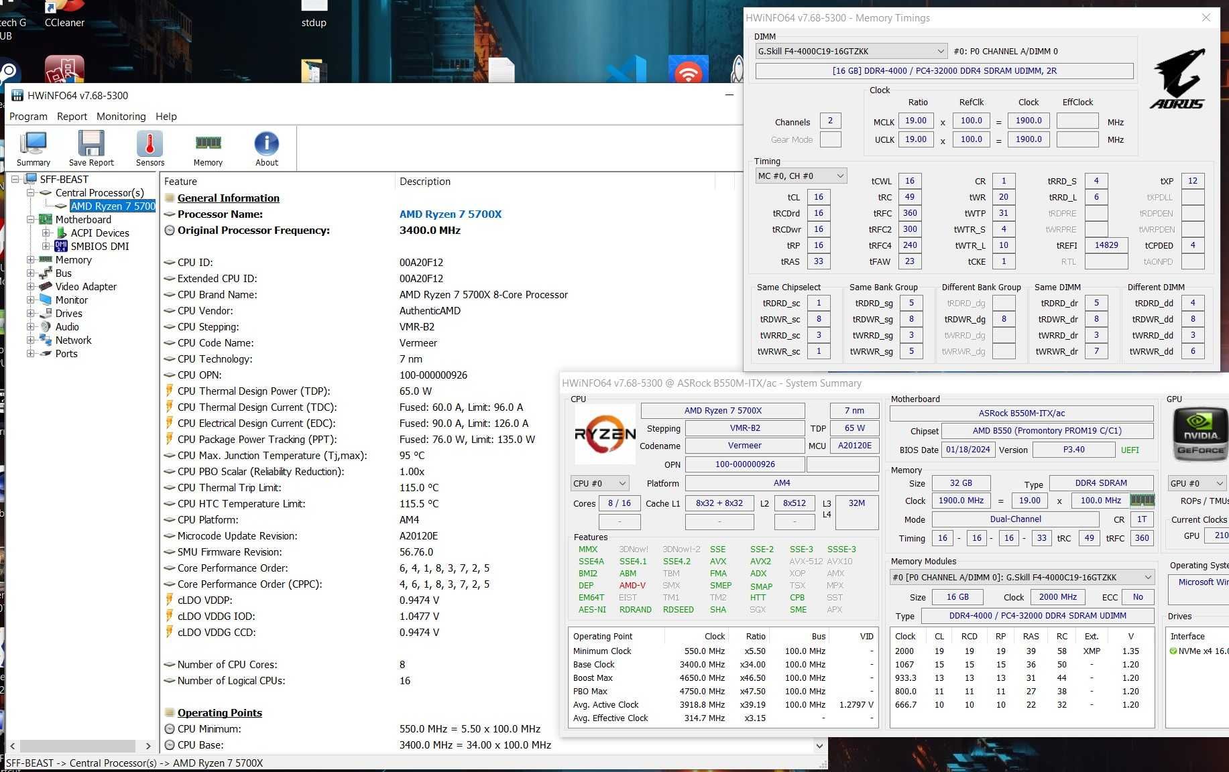Viewport: 1229px width, 772px height.
Task: Select the Drives tree node
Action: [69, 313]
